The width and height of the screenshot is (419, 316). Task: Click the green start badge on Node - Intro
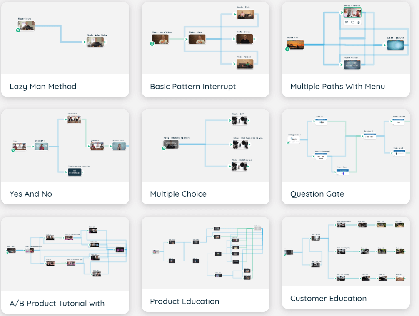(x=18, y=30)
